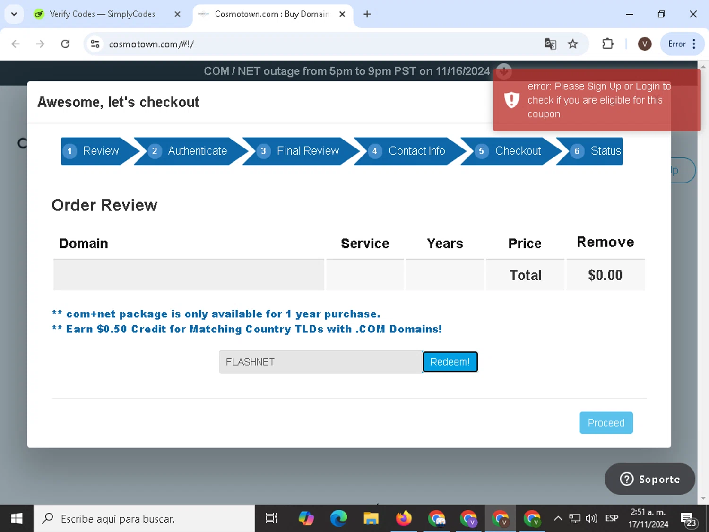Viewport: 709px width, 532px height.
Task: Open the Soporte help widget
Action: [x=649, y=479]
